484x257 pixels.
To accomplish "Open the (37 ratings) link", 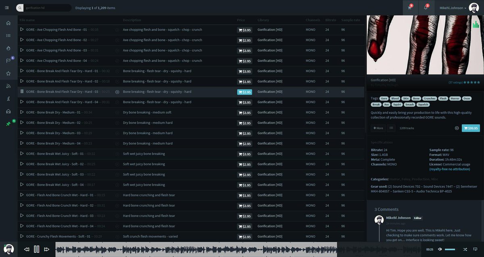I will pos(455,82).
